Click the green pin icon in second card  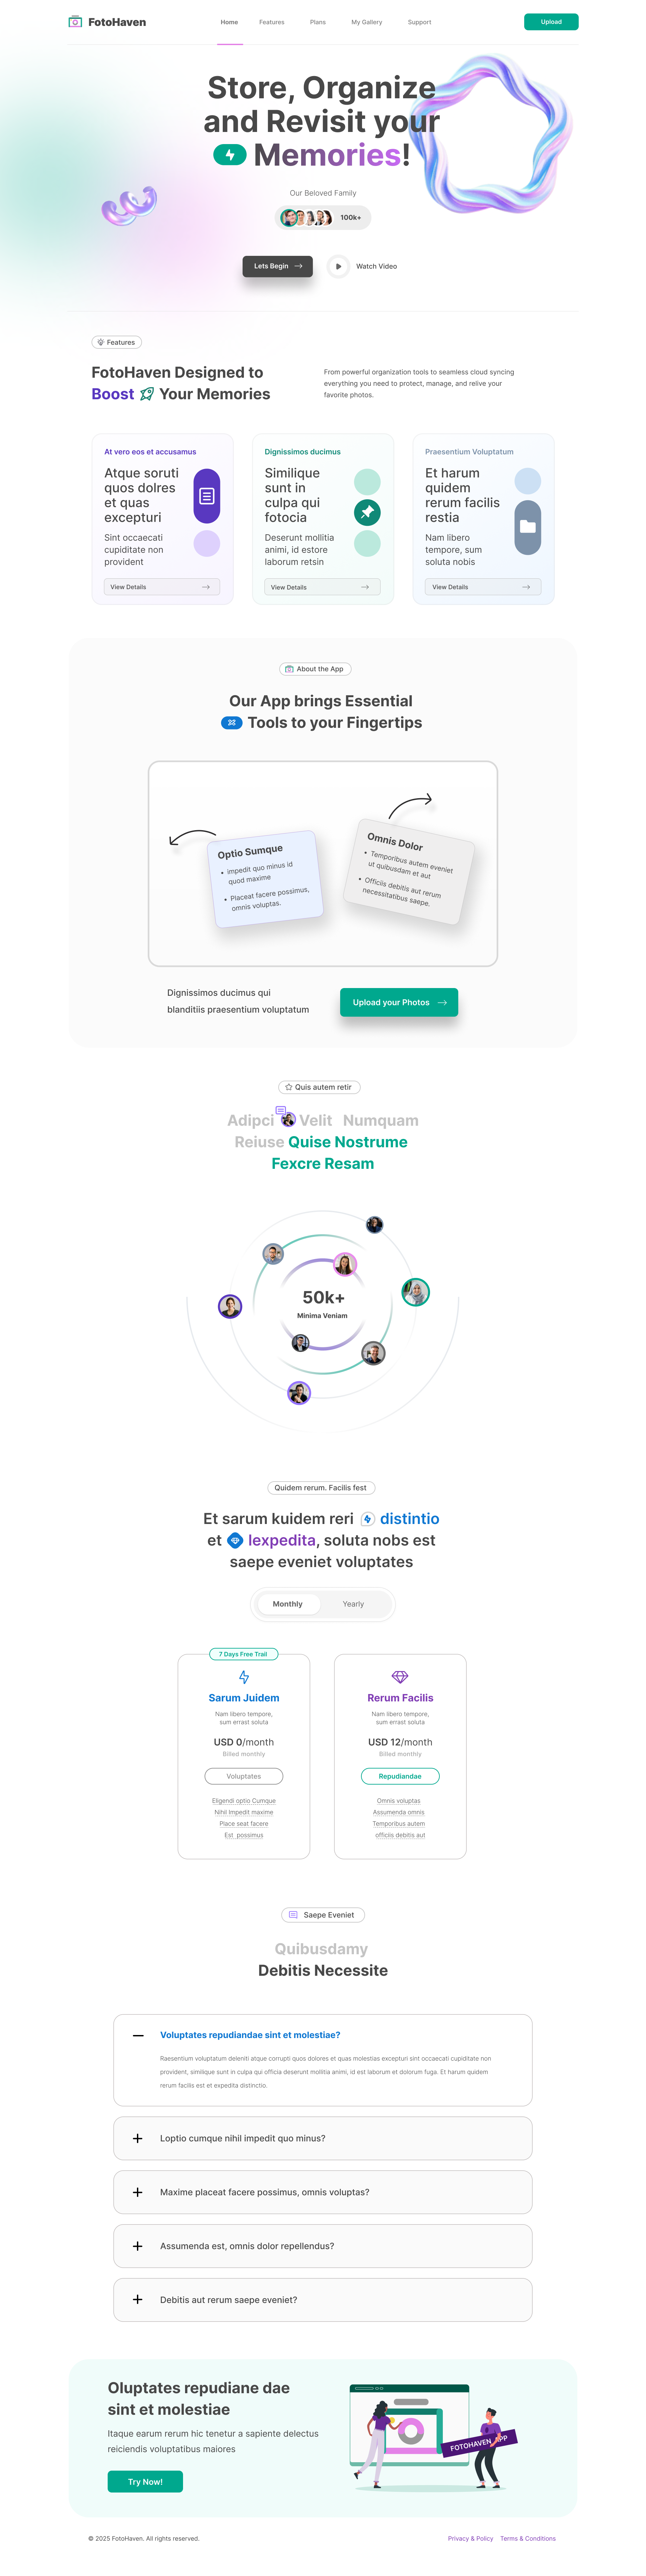(x=367, y=512)
